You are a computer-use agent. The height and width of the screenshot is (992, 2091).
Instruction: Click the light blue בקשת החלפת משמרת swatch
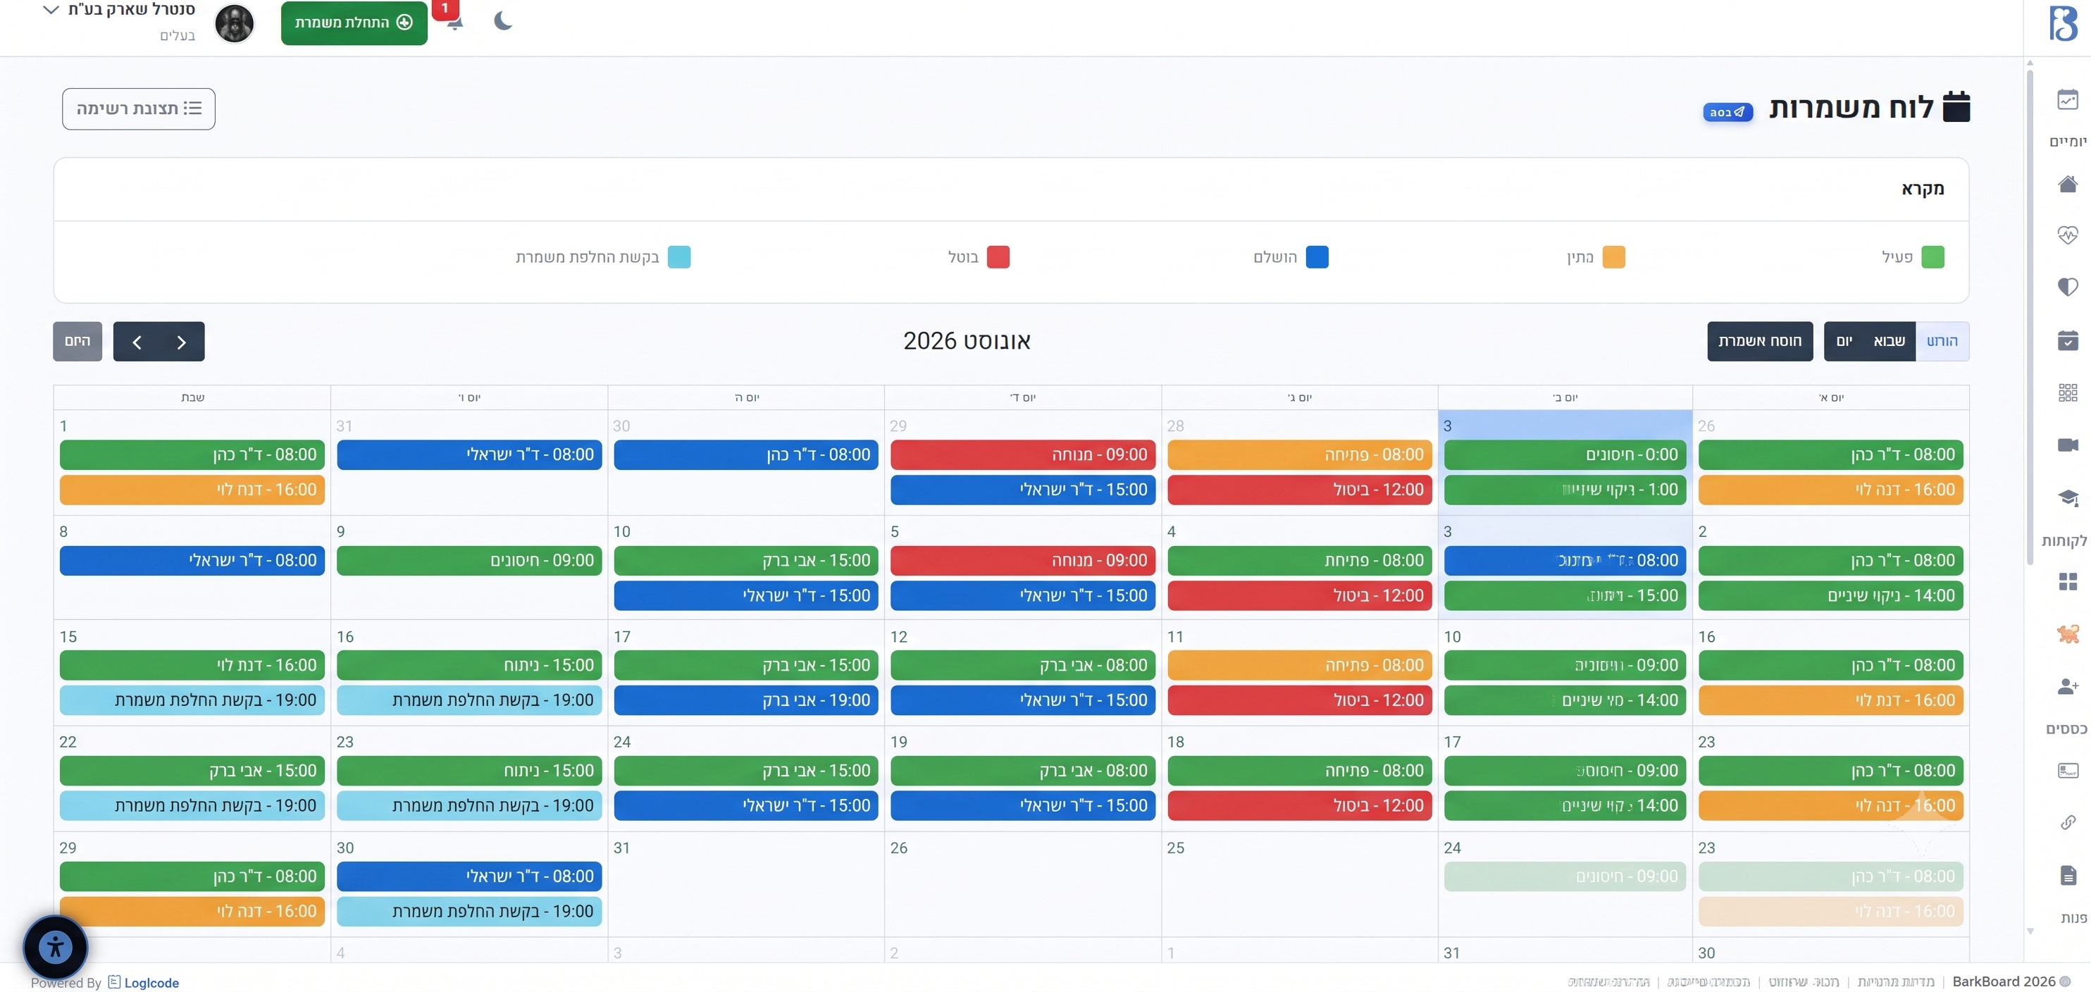678,257
